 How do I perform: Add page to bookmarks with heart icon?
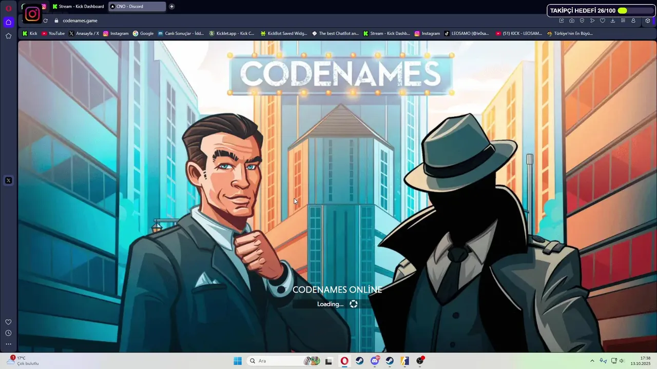click(603, 20)
